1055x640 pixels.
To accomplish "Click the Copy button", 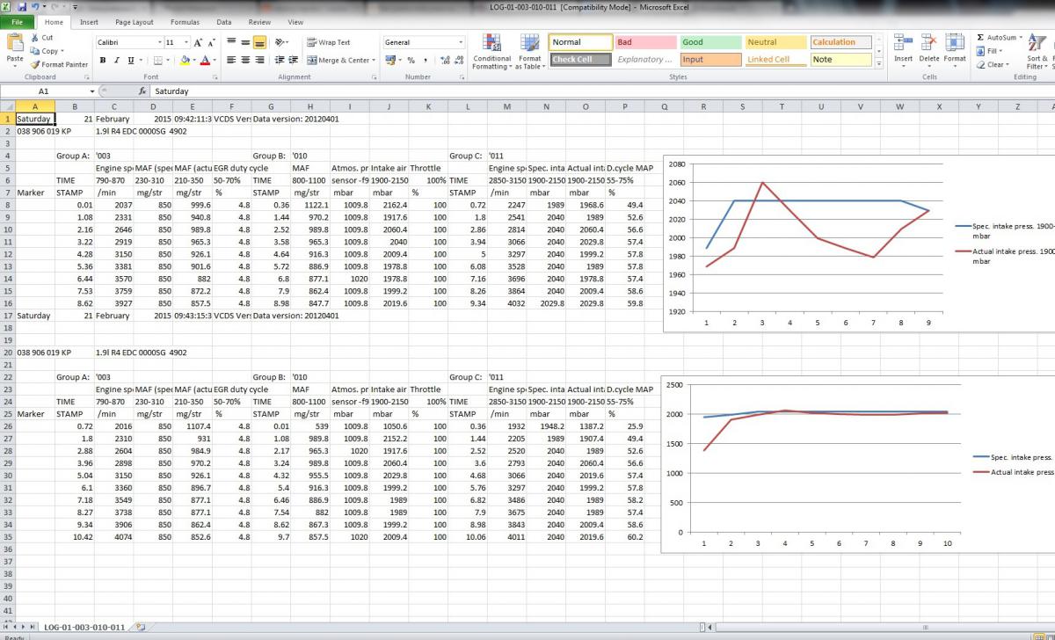I will point(45,51).
